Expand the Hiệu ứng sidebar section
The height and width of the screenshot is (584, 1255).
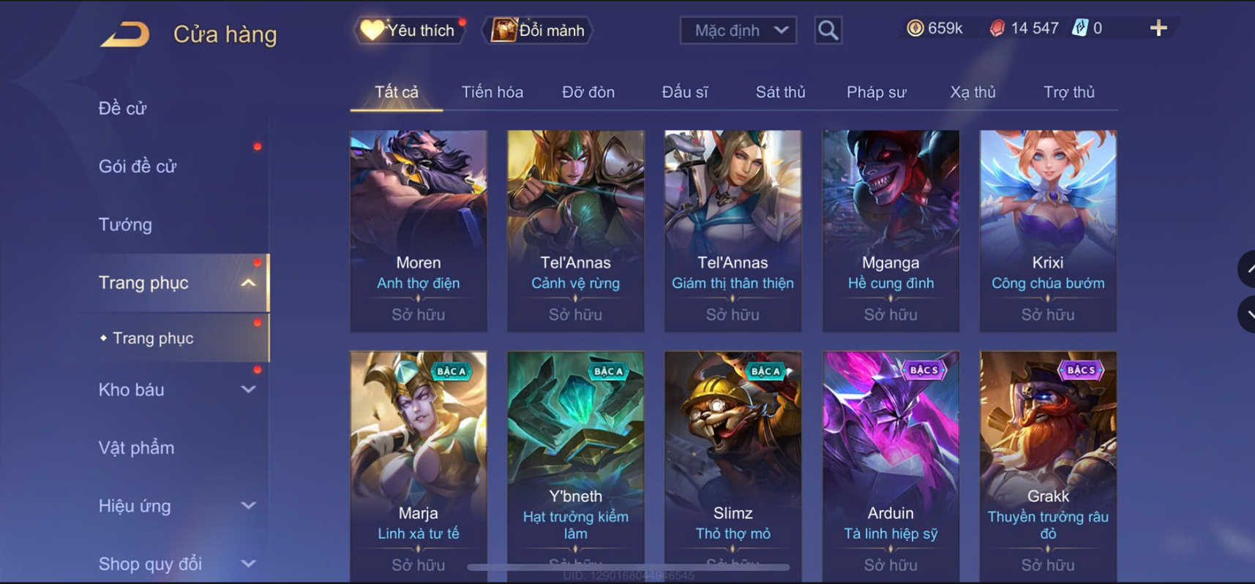click(x=249, y=506)
